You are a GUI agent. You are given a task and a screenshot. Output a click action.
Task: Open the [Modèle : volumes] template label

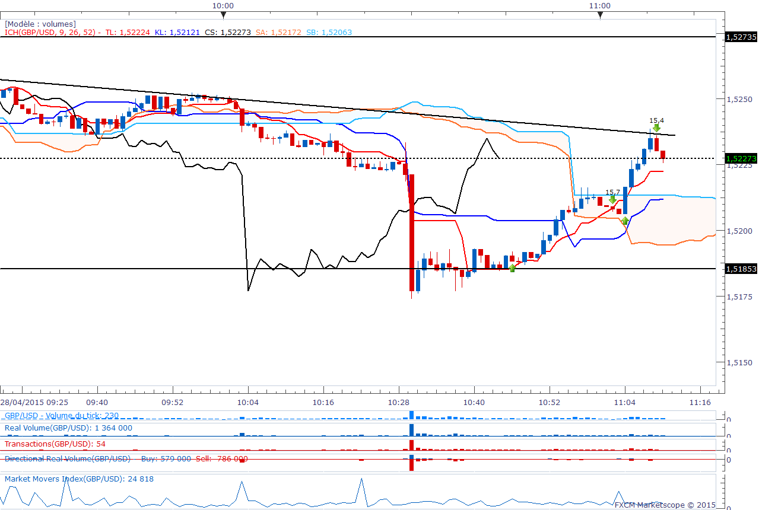tap(40, 24)
